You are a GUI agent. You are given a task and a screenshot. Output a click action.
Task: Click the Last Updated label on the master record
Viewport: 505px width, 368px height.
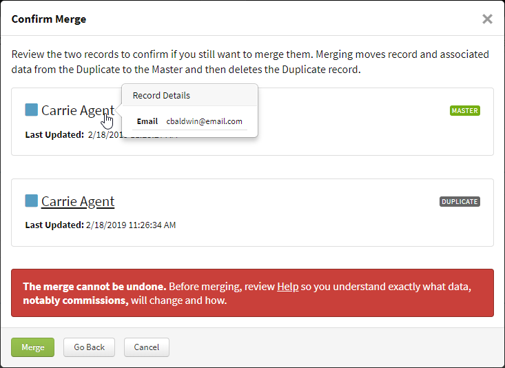tap(54, 134)
